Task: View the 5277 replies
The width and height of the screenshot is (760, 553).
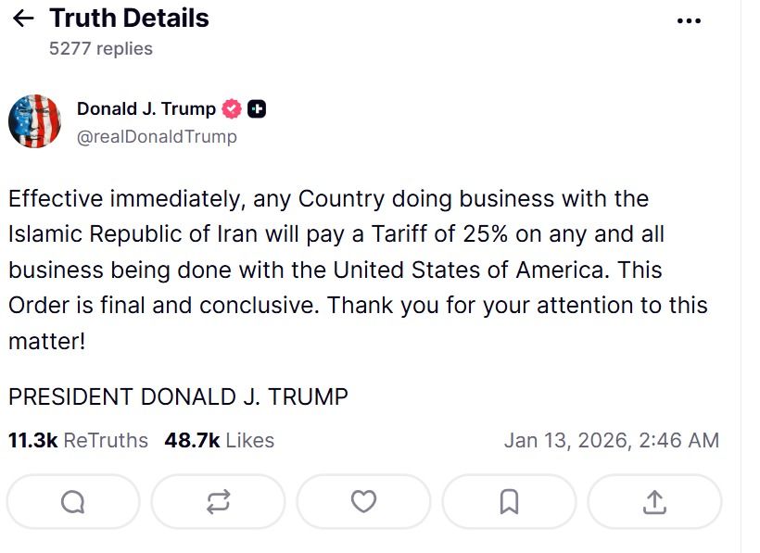Action: (101, 48)
